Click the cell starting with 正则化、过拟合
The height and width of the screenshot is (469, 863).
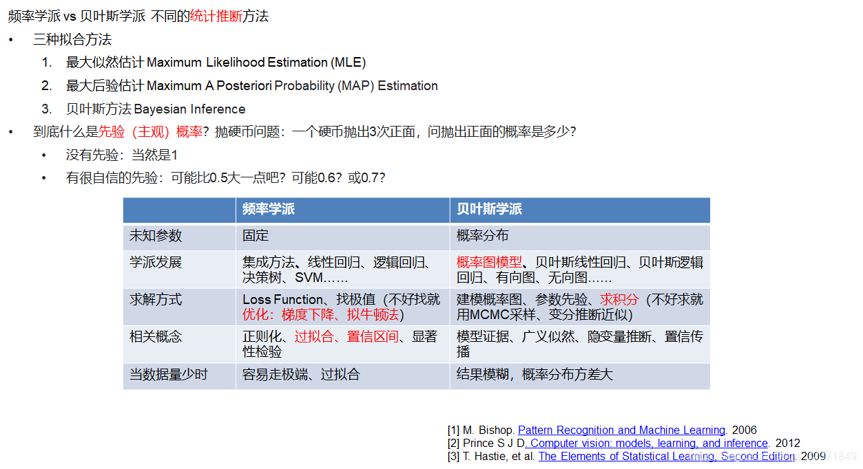[x=343, y=344]
